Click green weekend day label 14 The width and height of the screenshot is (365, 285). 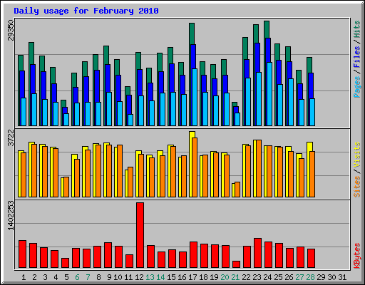point(160,277)
